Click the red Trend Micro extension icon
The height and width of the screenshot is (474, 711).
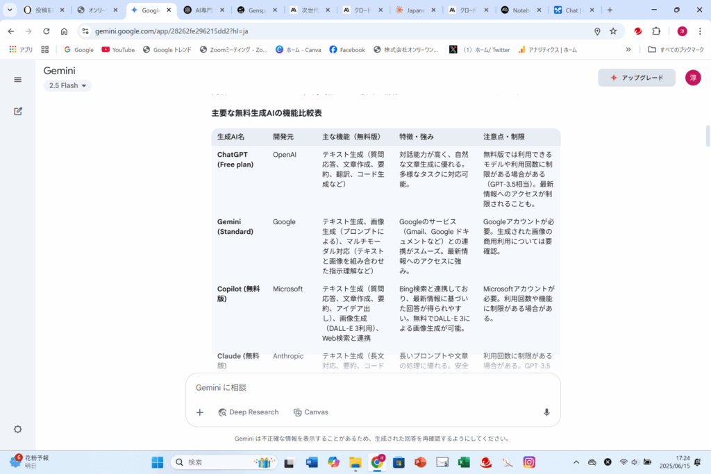(638, 31)
